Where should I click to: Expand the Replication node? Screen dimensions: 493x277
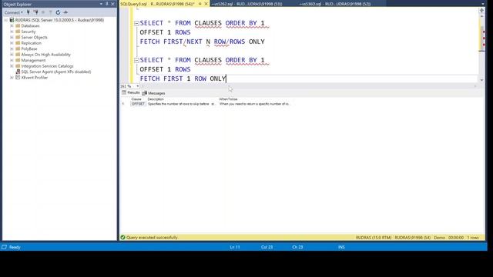coord(12,43)
